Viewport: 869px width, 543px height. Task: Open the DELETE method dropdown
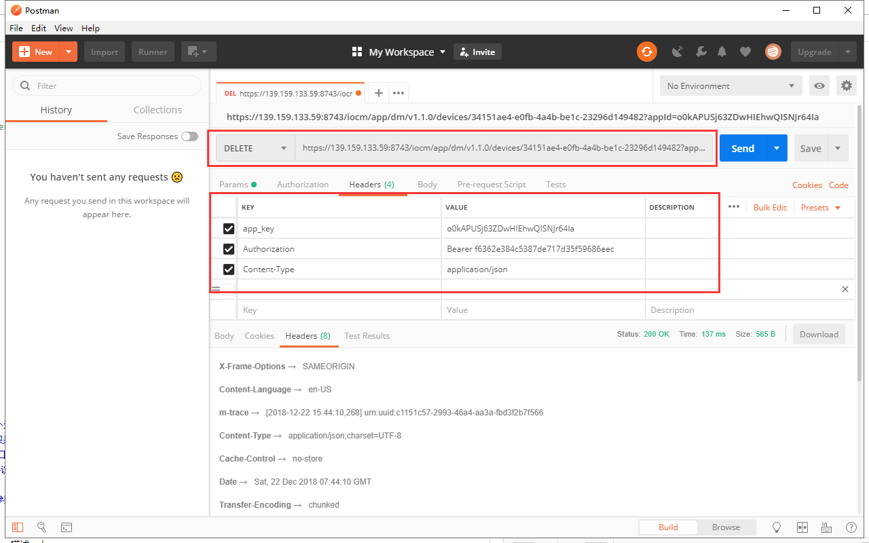tap(255, 149)
